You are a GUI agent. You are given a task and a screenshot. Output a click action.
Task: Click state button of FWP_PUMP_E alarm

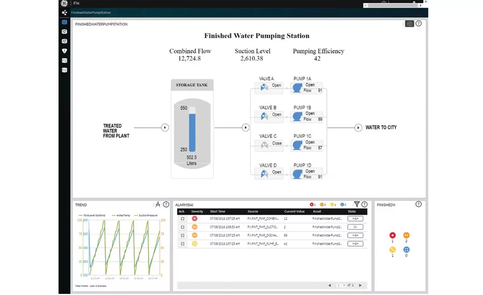tap(355, 244)
